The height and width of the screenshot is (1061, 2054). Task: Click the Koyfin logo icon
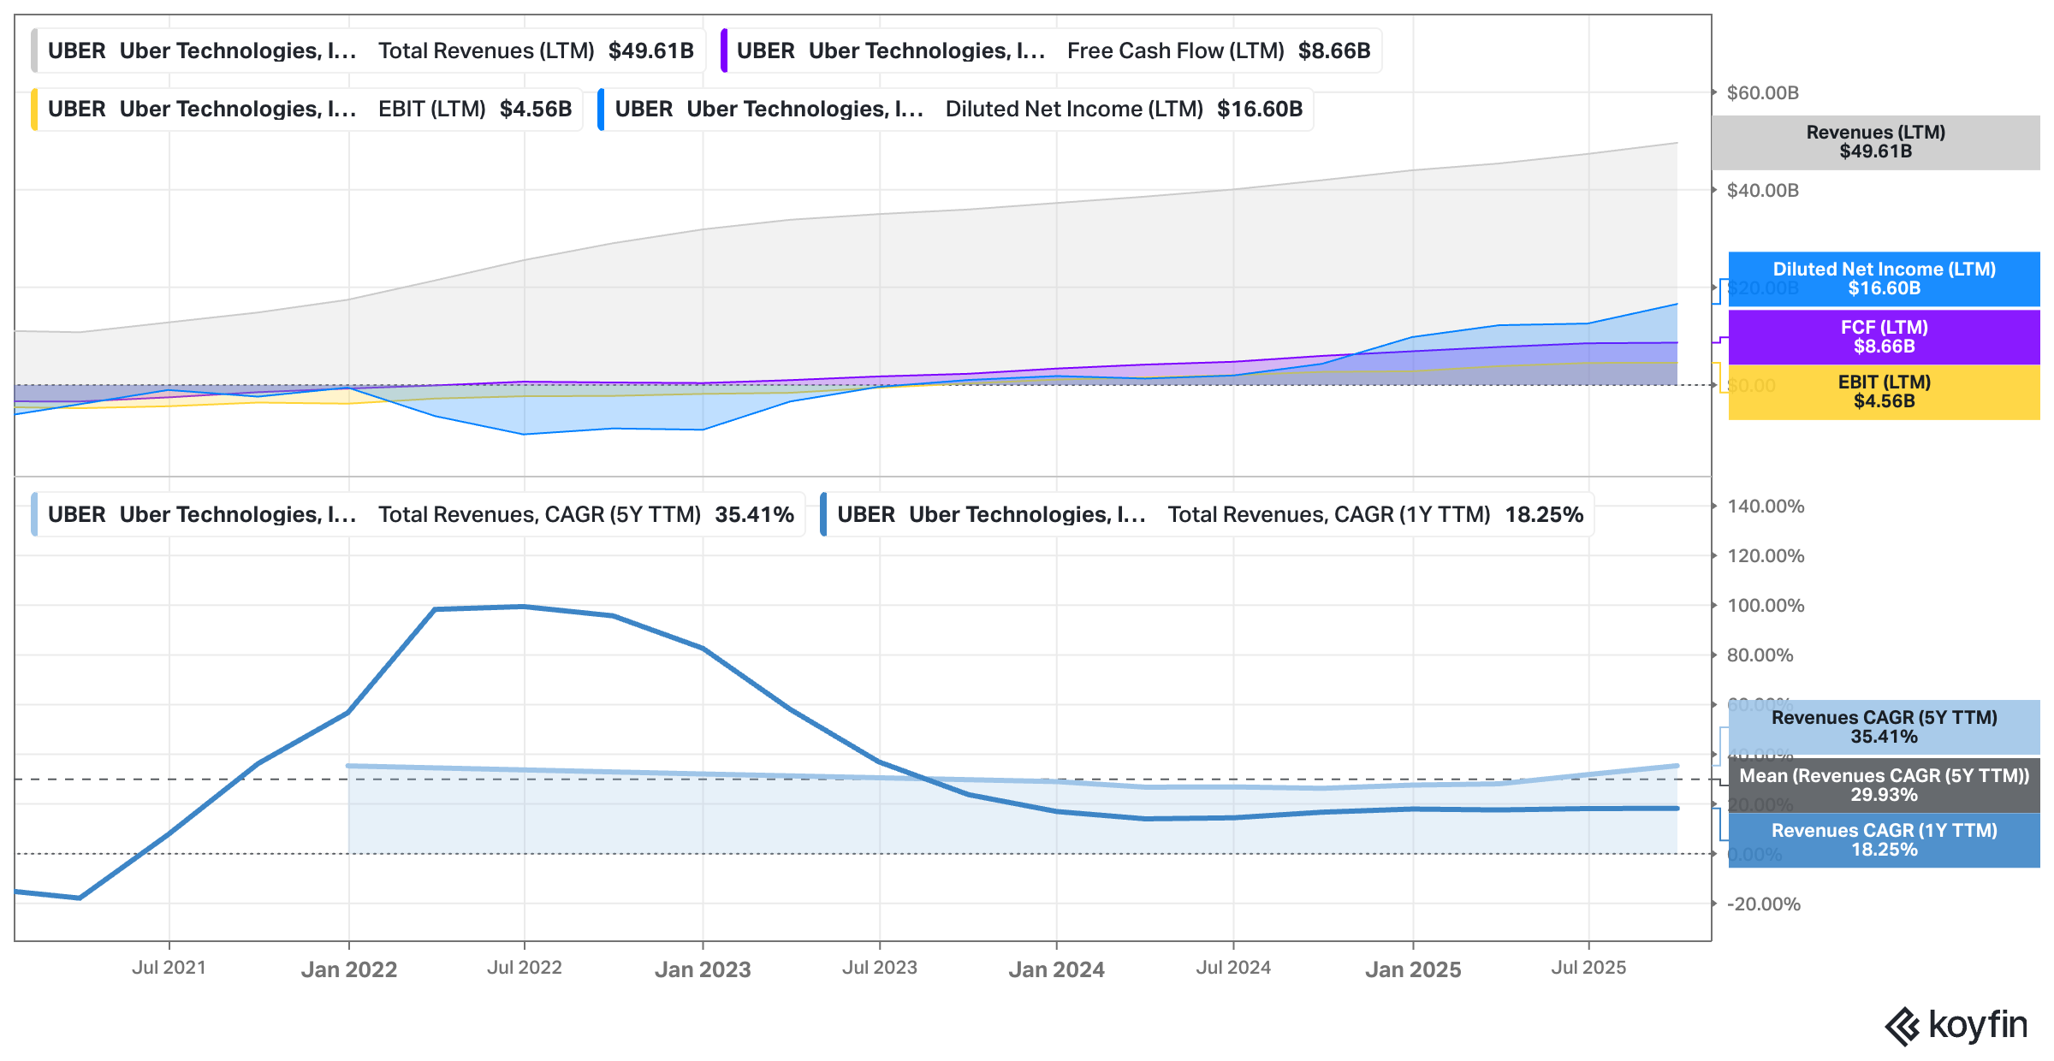point(1902,1026)
